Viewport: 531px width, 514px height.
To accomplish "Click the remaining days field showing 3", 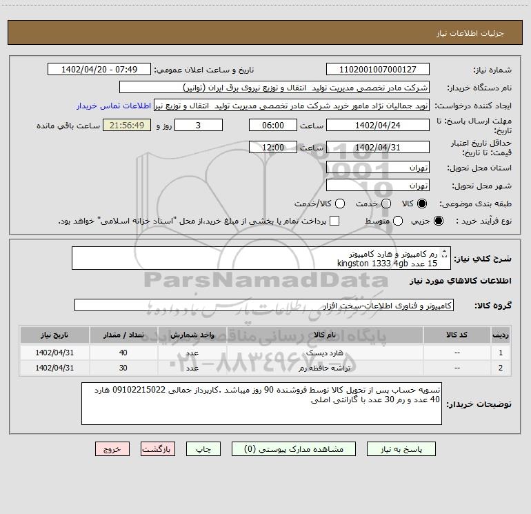I will pos(199,125).
